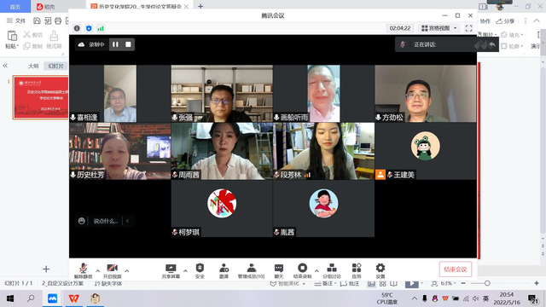Select slide 1 thumbnail in panel

coord(41,97)
